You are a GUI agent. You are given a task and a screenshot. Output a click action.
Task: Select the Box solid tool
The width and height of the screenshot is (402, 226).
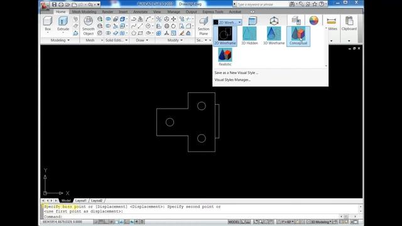pyautogui.click(x=48, y=24)
